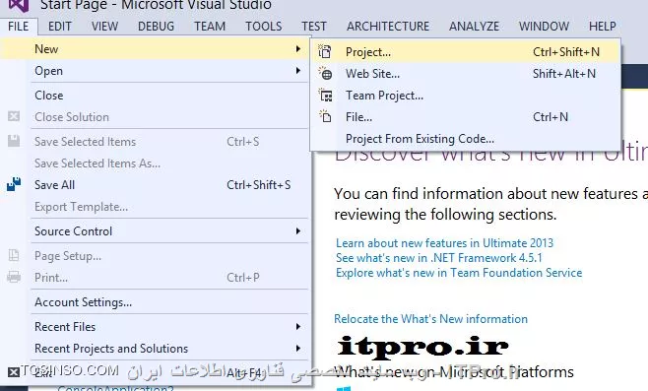The width and height of the screenshot is (648, 391).
Task: Select Save All menu entry
Action: [155, 185]
